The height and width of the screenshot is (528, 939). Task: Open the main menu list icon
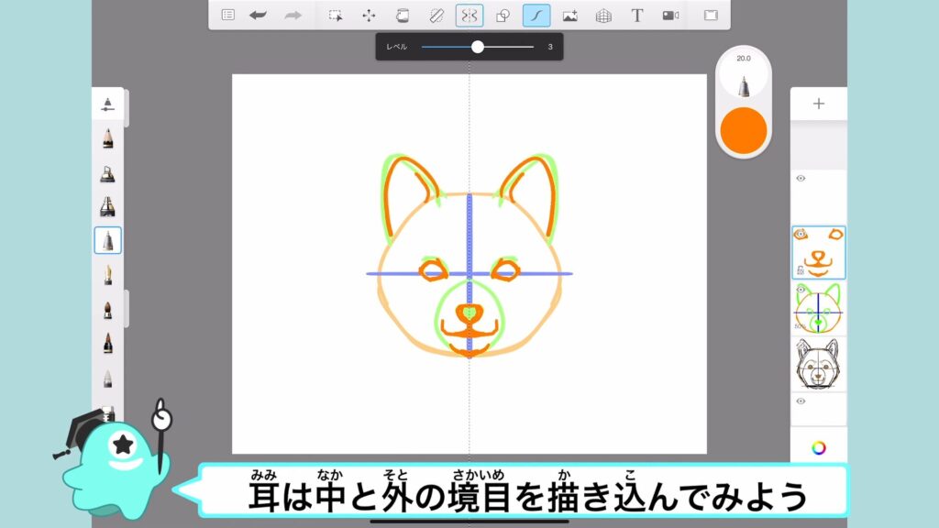[228, 15]
